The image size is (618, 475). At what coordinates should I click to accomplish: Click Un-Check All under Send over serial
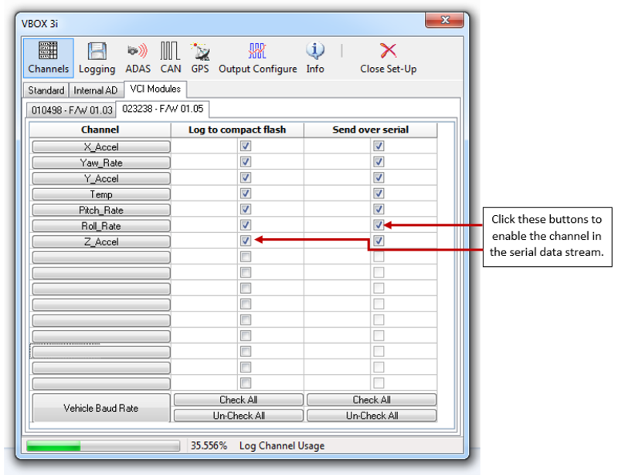click(372, 416)
